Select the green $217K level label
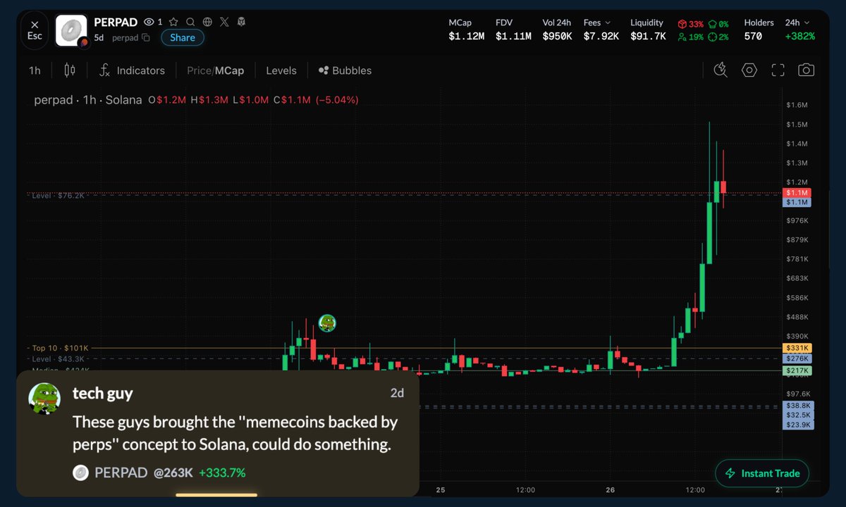Viewport: 846px width, 507px height. [797, 370]
